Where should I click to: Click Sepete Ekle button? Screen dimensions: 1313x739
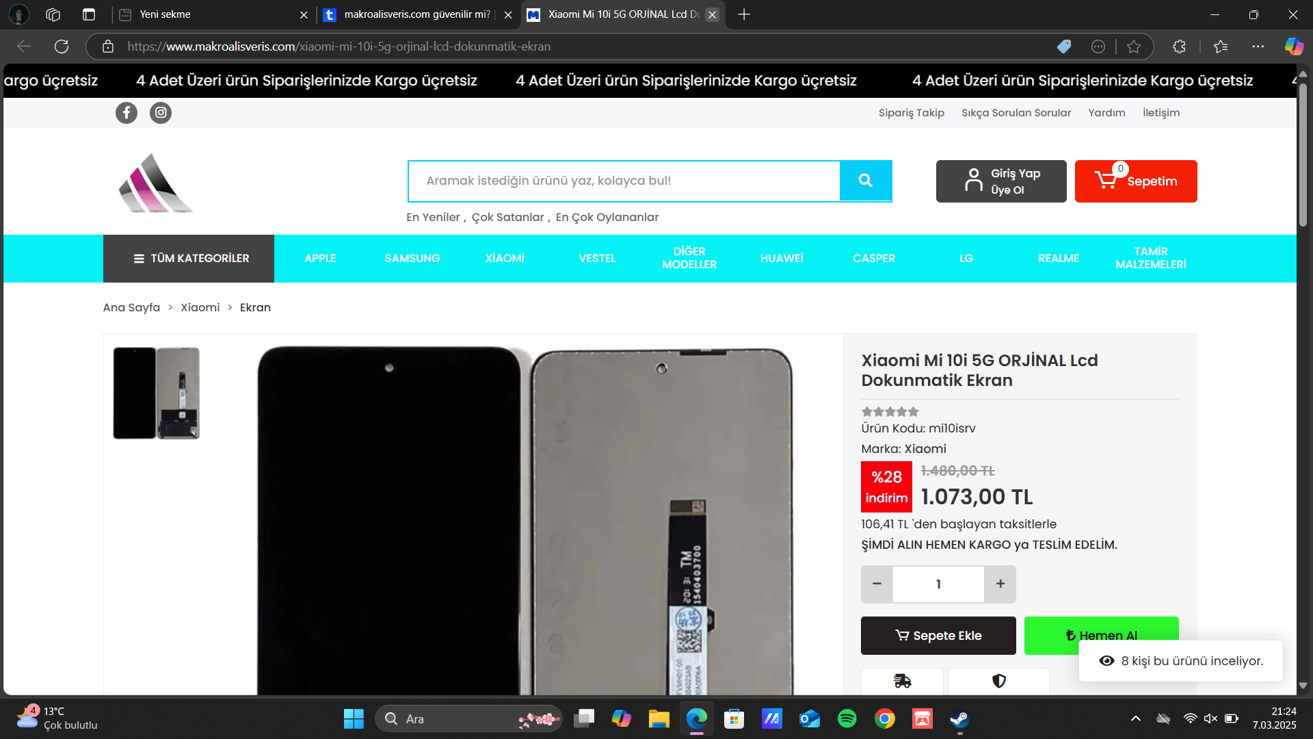(938, 636)
